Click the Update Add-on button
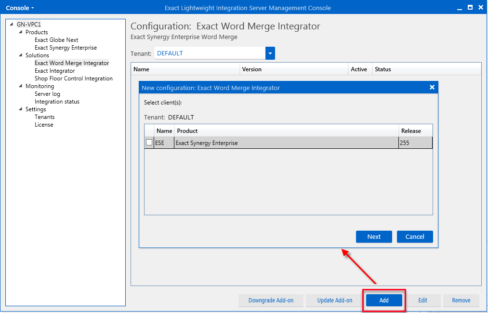This screenshot has height=313, width=488. [334, 300]
